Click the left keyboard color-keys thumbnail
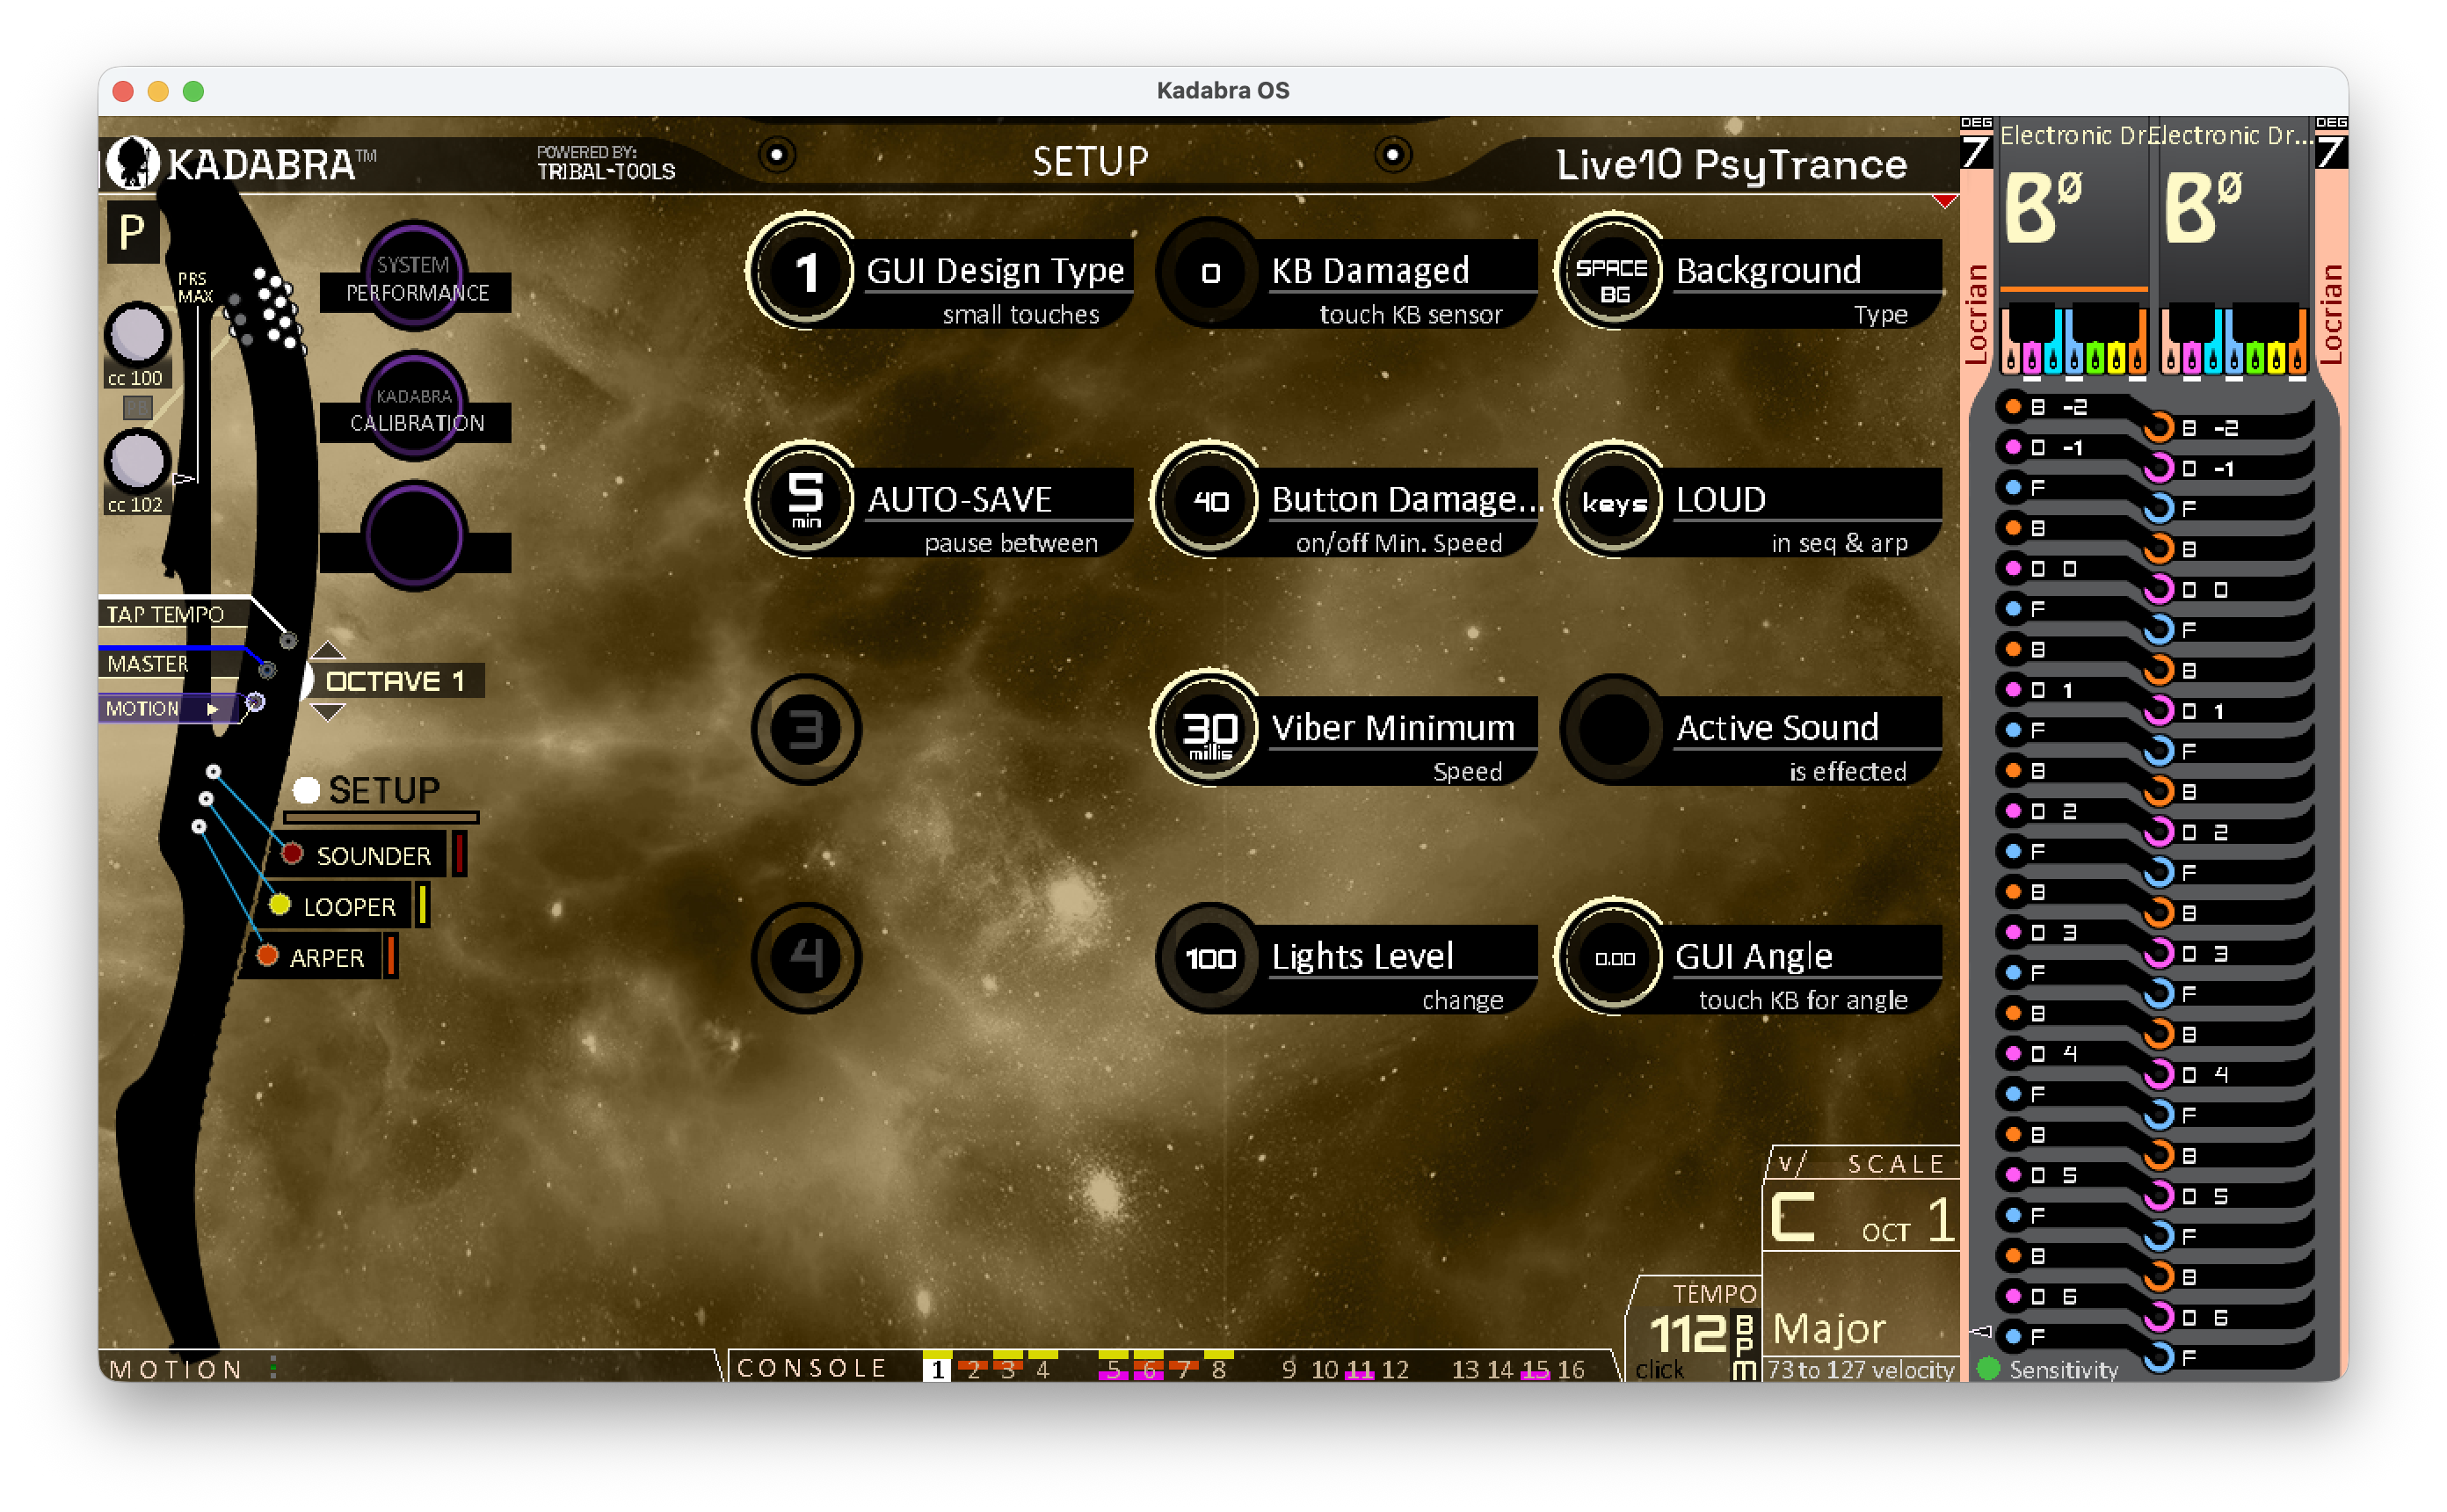The height and width of the screenshot is (1512, 2447). pos(2074,340)
